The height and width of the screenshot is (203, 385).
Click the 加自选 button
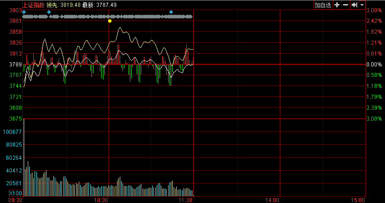(x=323, y=5)
